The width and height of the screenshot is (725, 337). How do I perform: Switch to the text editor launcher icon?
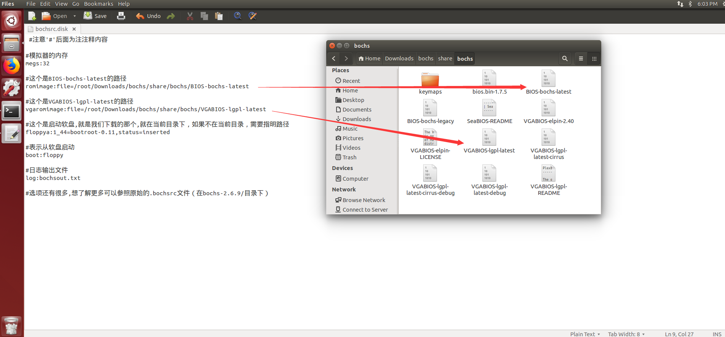(x=11, y=134)
